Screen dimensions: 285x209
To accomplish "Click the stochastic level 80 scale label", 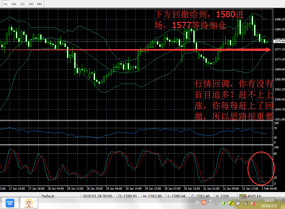I will click(x=275, y=154).
